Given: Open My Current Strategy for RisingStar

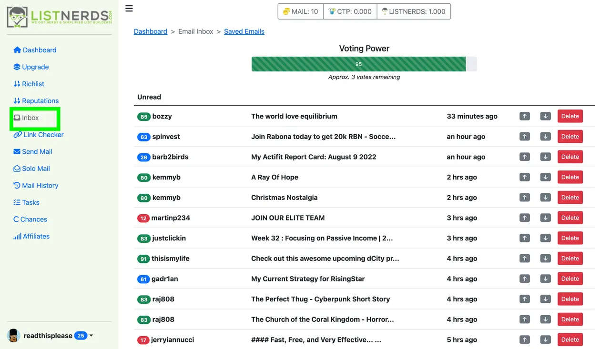Looking at the screenshot, I should (308, 279).
